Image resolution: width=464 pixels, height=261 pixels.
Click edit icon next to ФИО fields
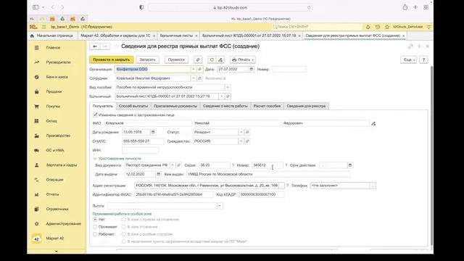pos(373,123)
